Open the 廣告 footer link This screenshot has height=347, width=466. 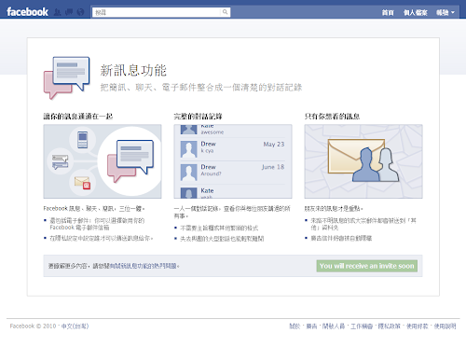click(311, 326)
